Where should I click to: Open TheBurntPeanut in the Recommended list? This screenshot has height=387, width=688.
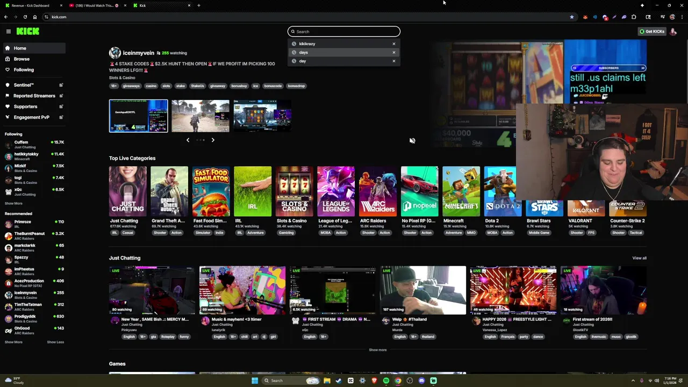[34, 236]
